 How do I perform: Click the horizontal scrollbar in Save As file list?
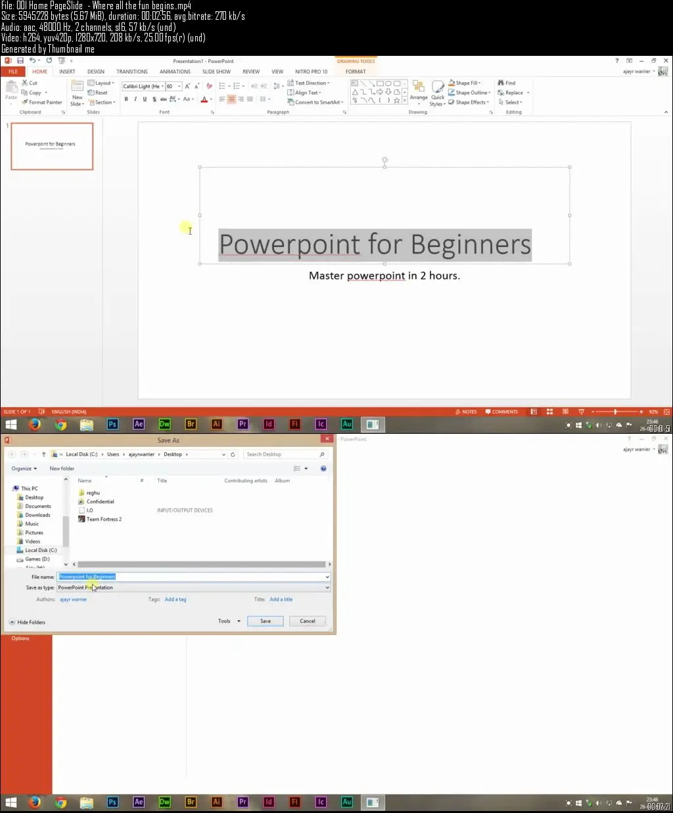coord(201,564)
